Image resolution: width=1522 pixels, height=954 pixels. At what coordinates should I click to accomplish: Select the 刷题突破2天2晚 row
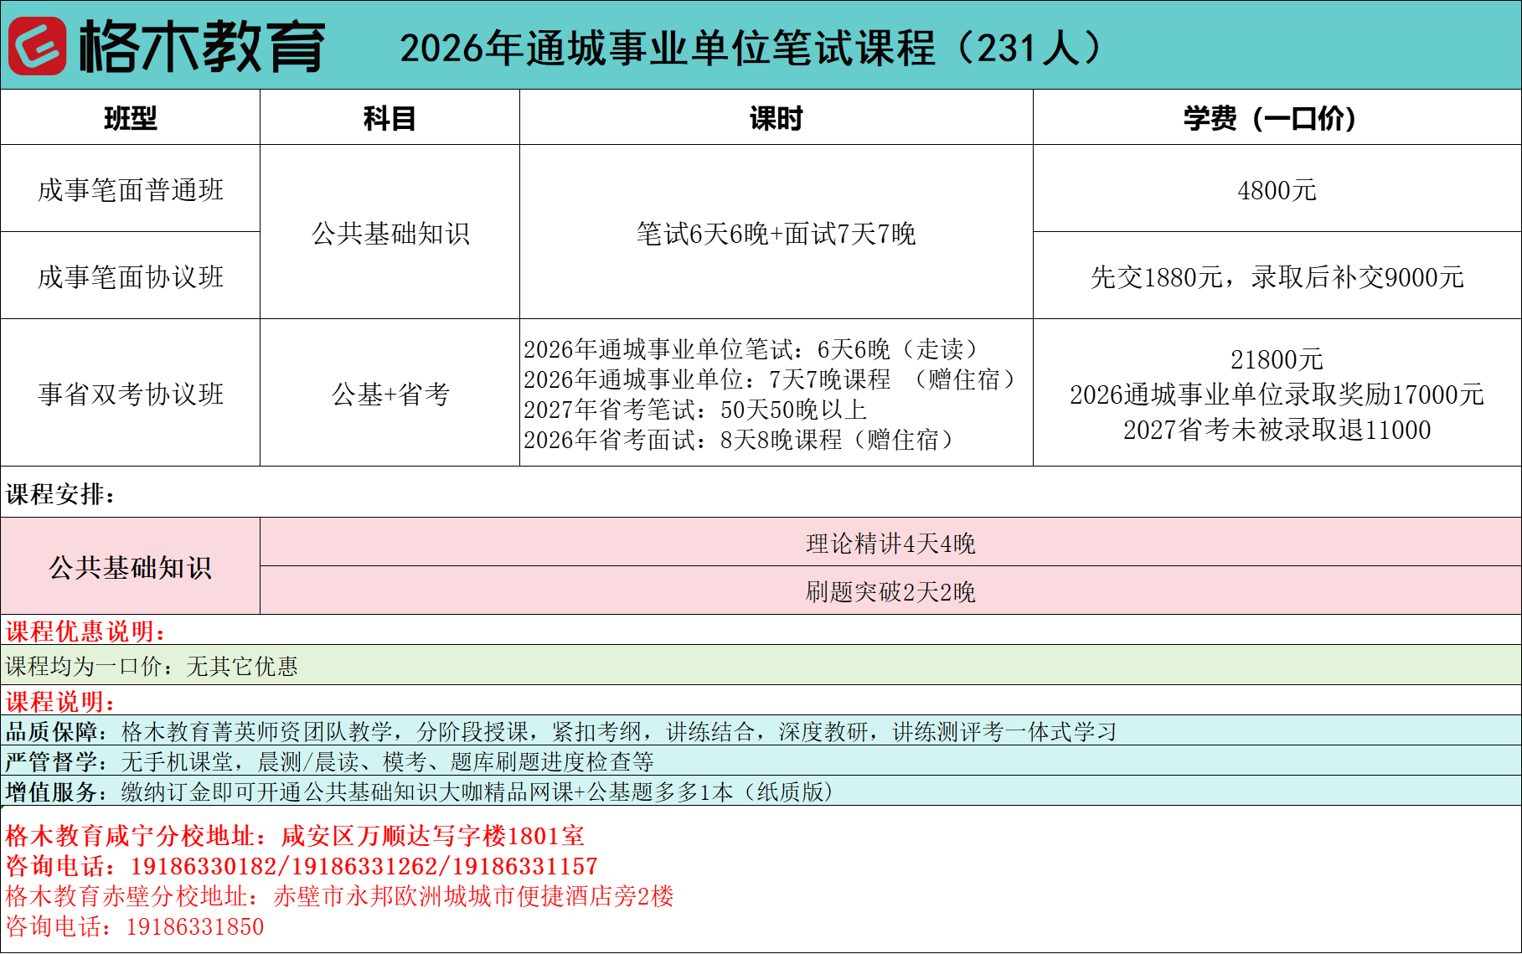[x=890, y=591]
